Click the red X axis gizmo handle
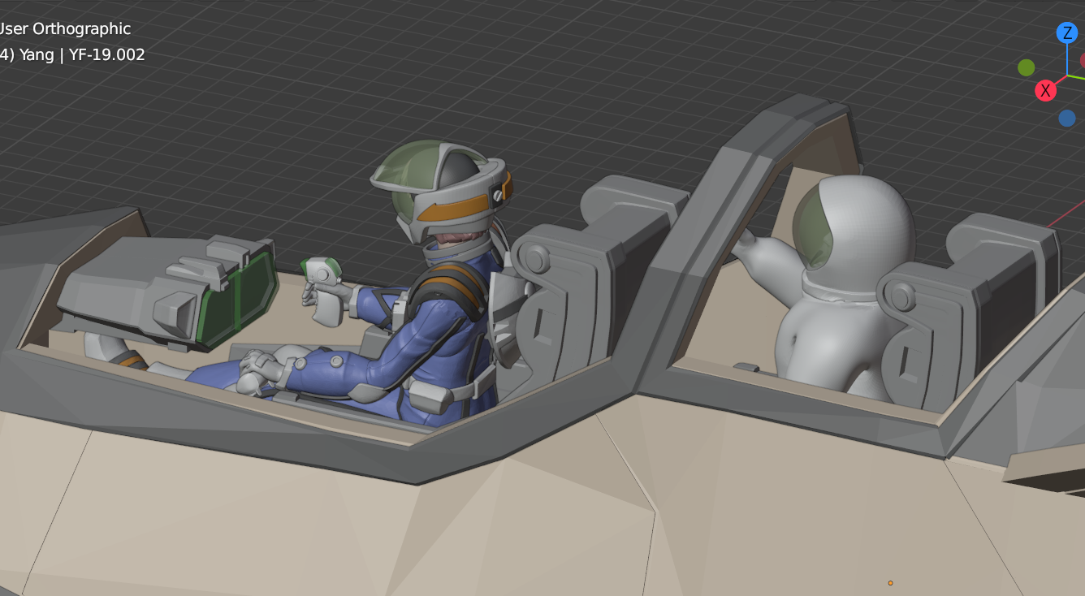The image size is (1085, 596). (x=1045, y=90)
